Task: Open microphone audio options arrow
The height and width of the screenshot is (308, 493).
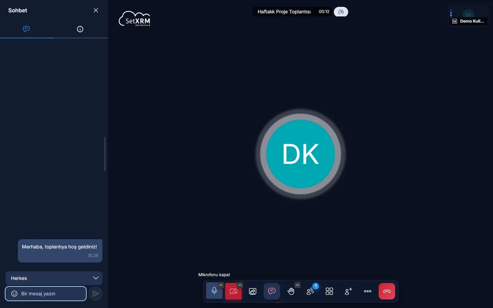Action: [221, 285]
